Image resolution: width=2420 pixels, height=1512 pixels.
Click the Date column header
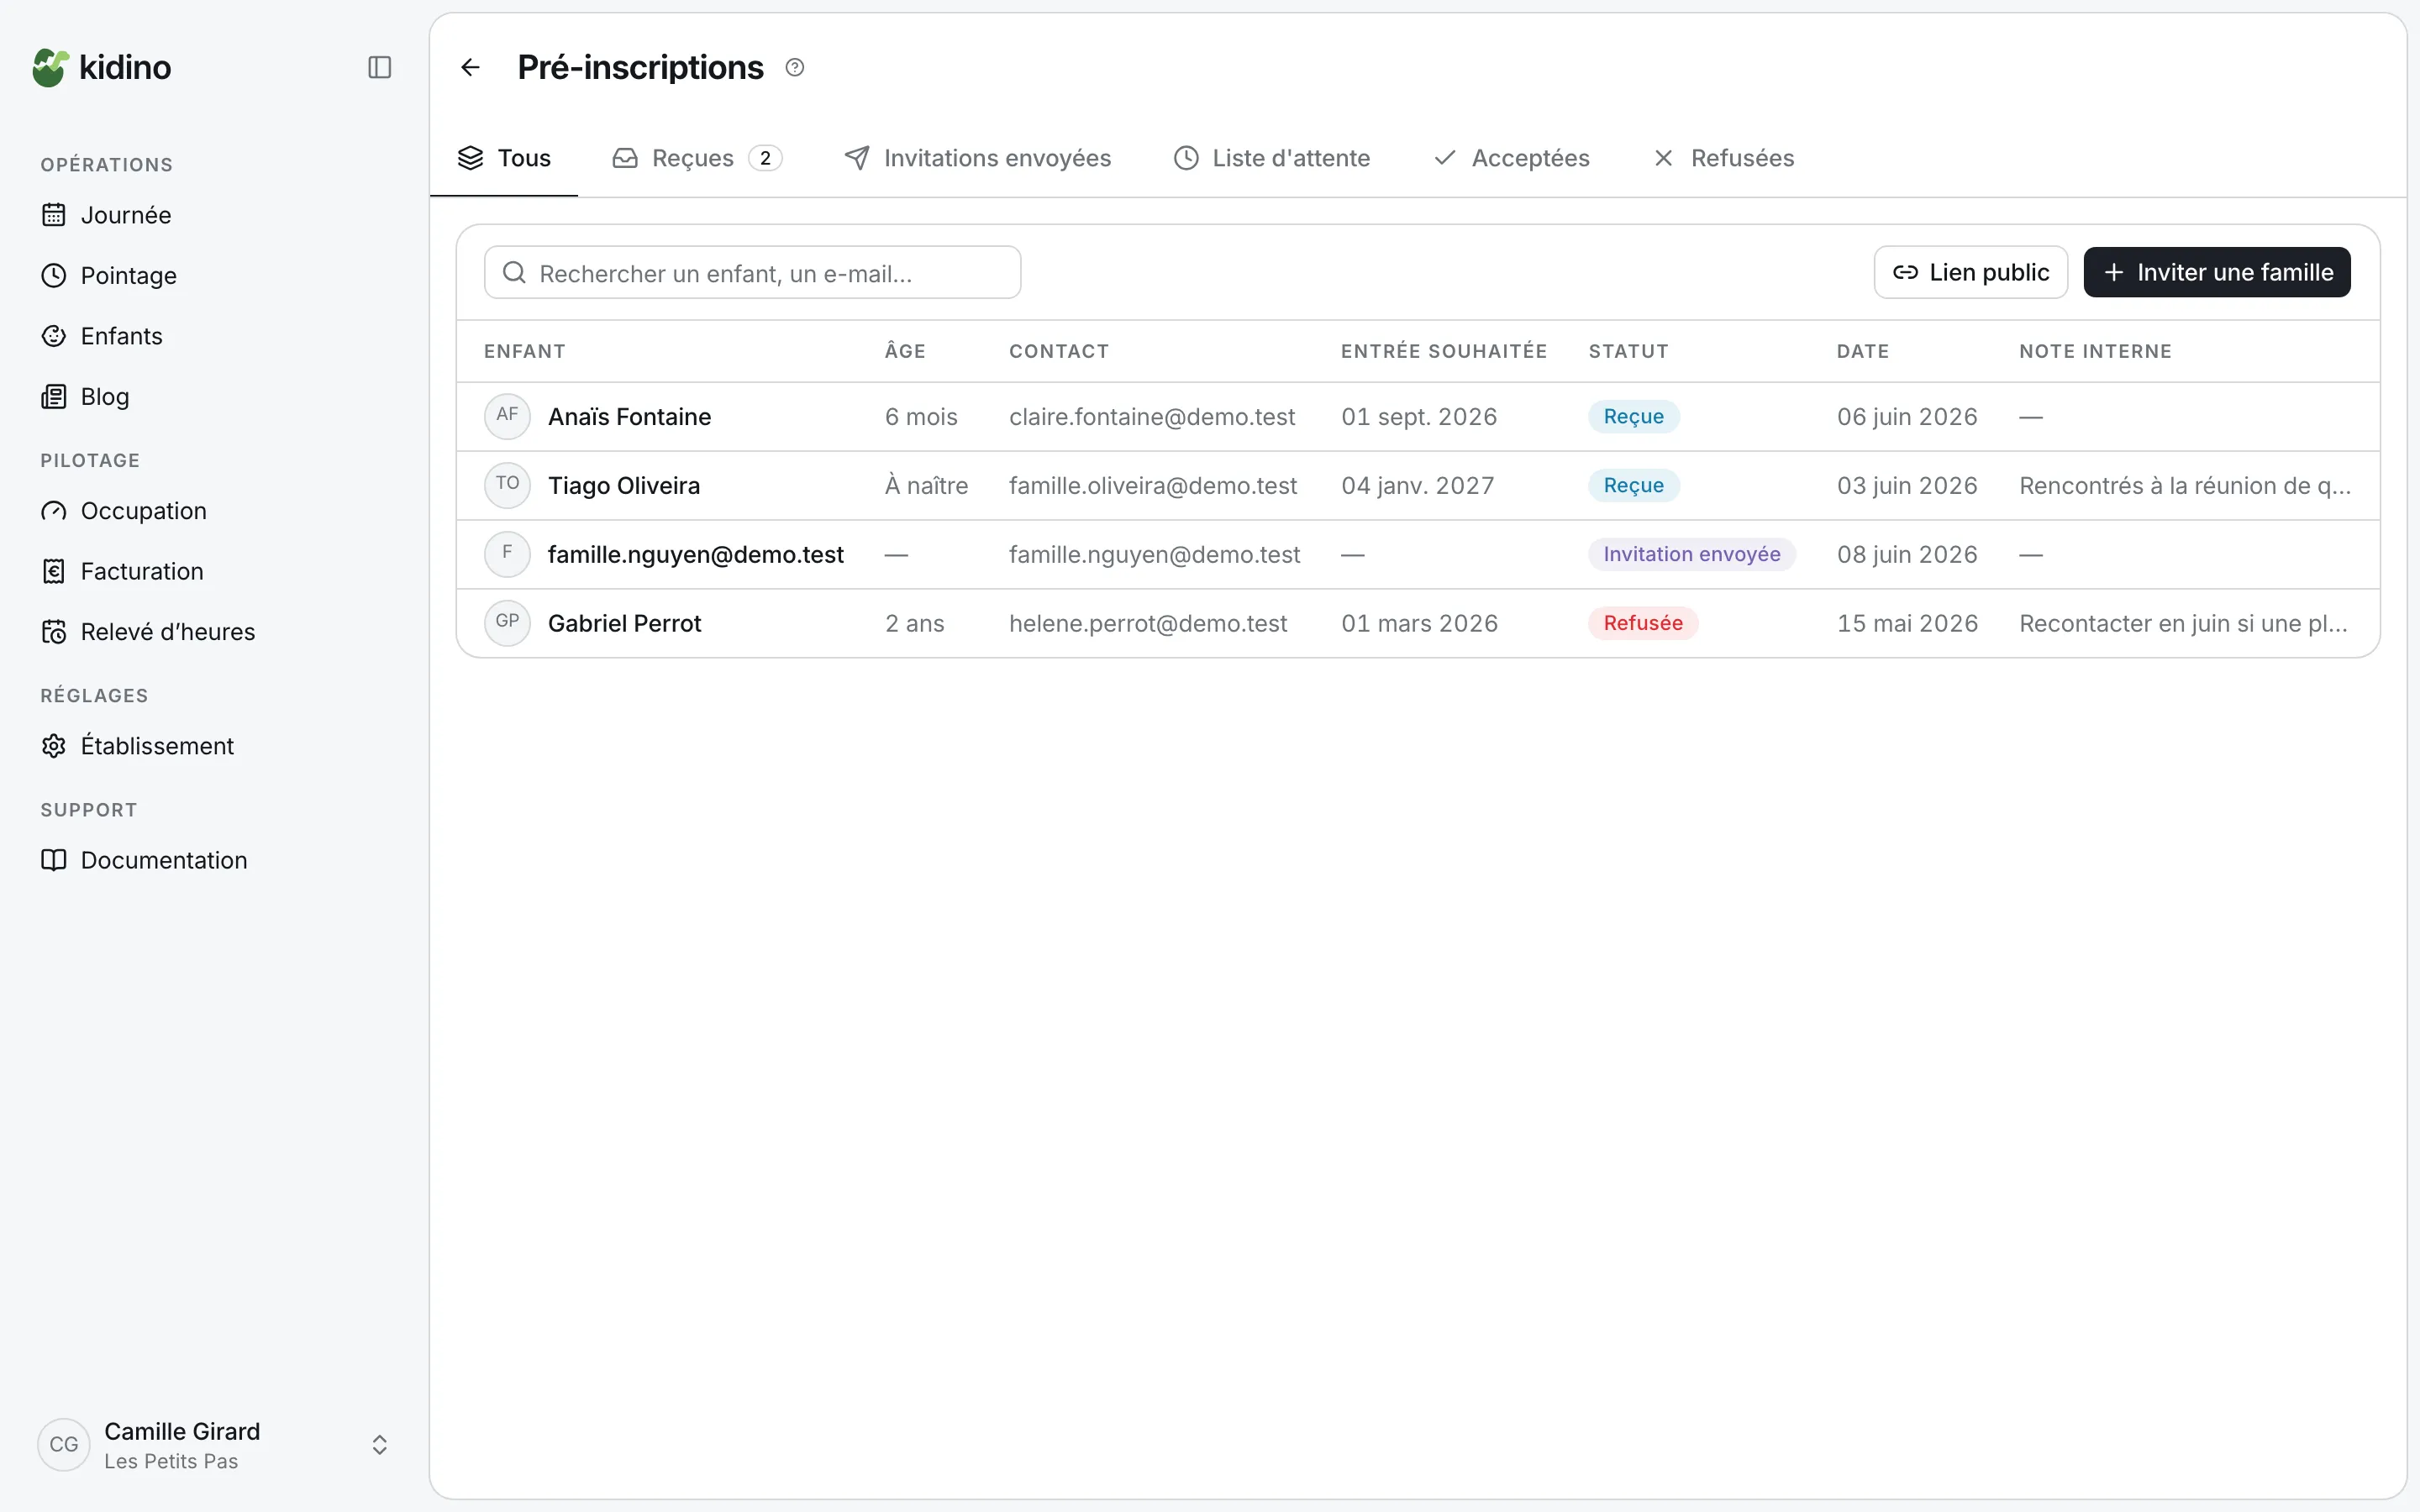coord(1863,351)
